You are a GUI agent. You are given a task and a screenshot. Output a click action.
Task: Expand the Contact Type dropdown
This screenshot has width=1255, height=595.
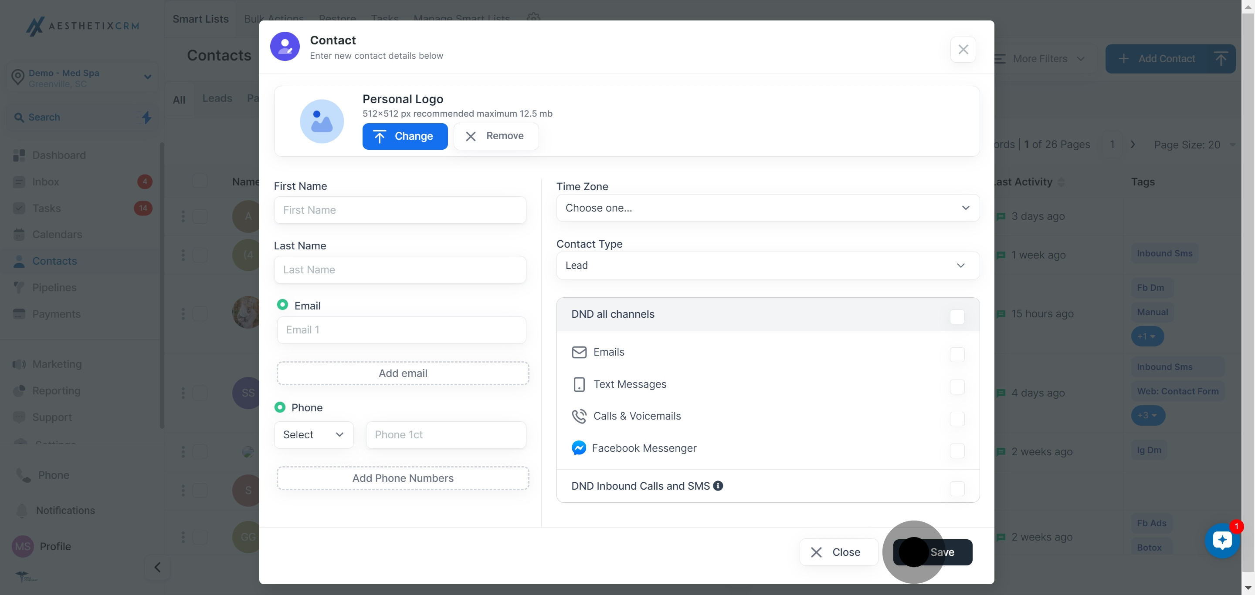click(767, 265)
